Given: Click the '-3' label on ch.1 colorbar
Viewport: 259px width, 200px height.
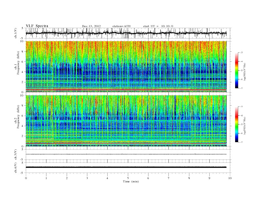Looking at the screenshot, I should click(x=241, y=53).
